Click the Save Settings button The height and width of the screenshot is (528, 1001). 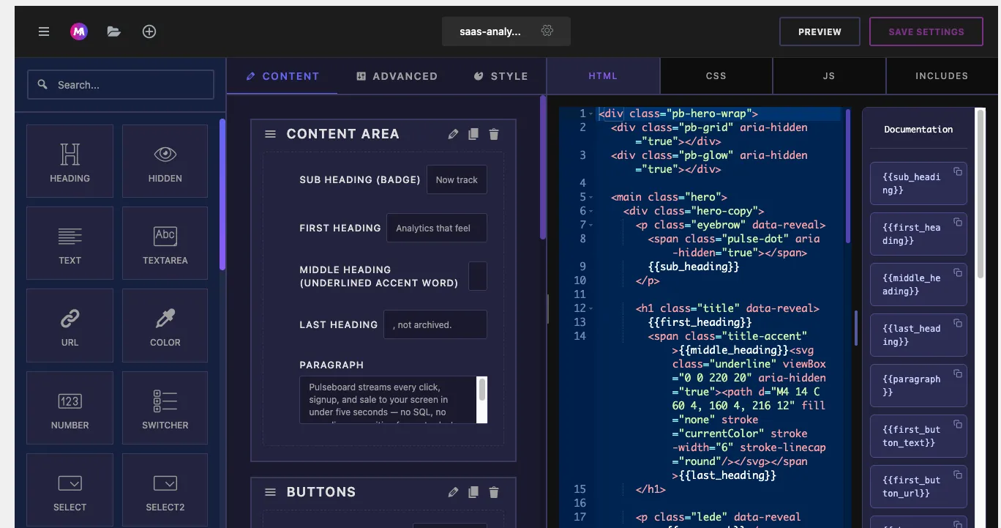(x=926, y=31)
